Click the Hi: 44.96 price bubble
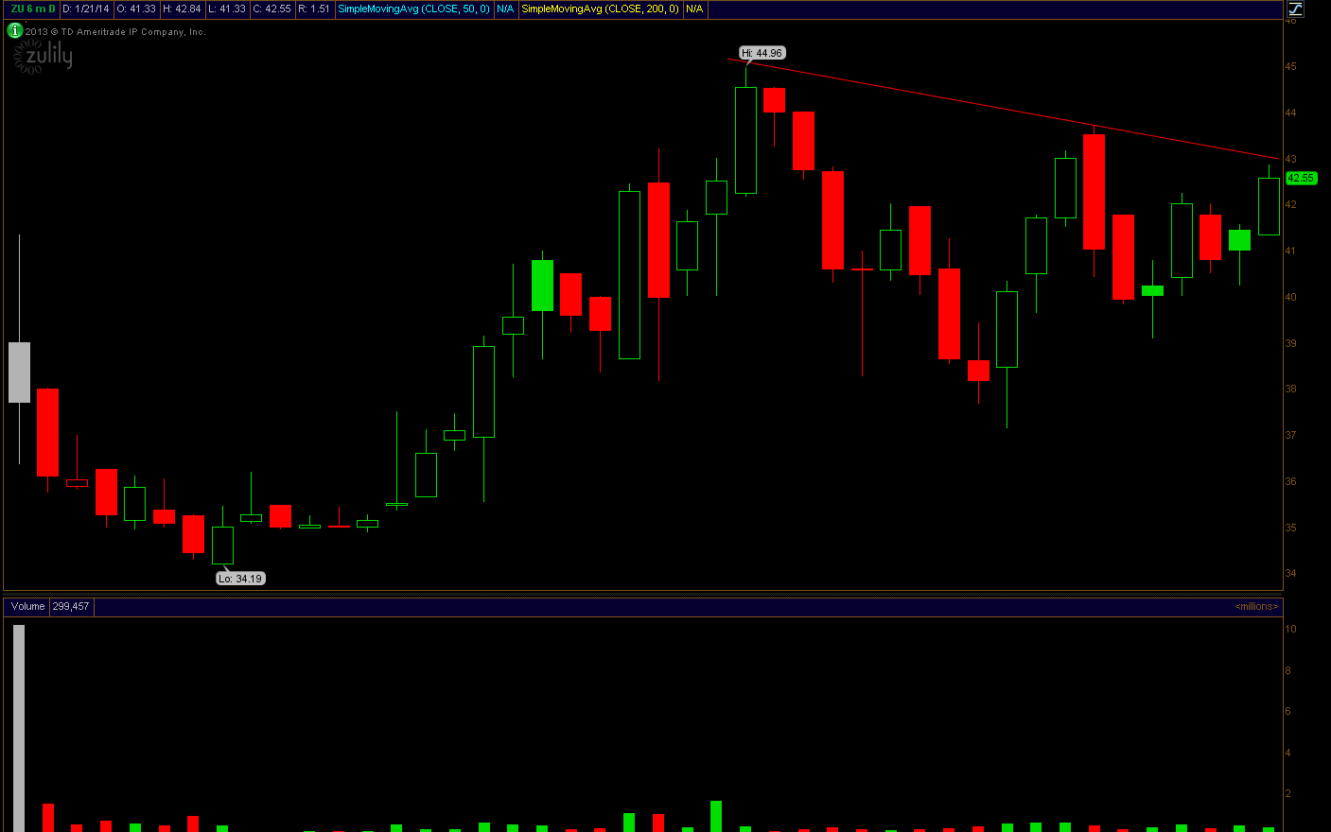The image size is (1331, 832). point(762,53)
